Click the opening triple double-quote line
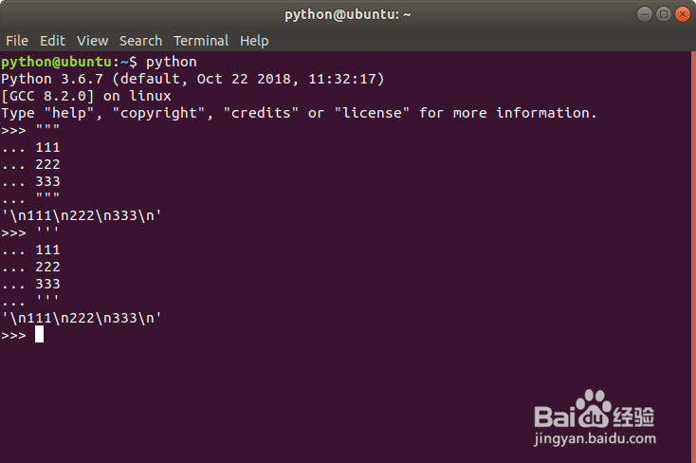 47,130
